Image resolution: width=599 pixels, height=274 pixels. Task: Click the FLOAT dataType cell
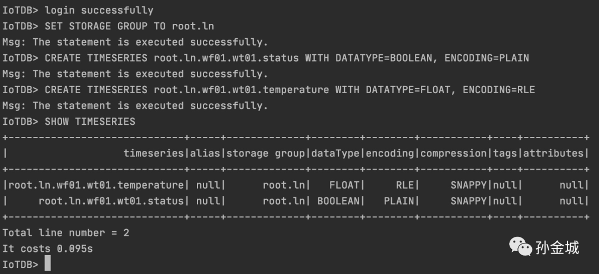pos(344,185)
